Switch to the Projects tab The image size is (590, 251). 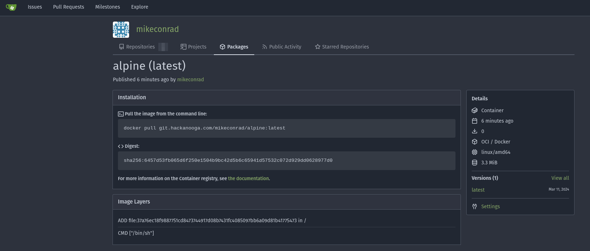(x=194, y=47)
